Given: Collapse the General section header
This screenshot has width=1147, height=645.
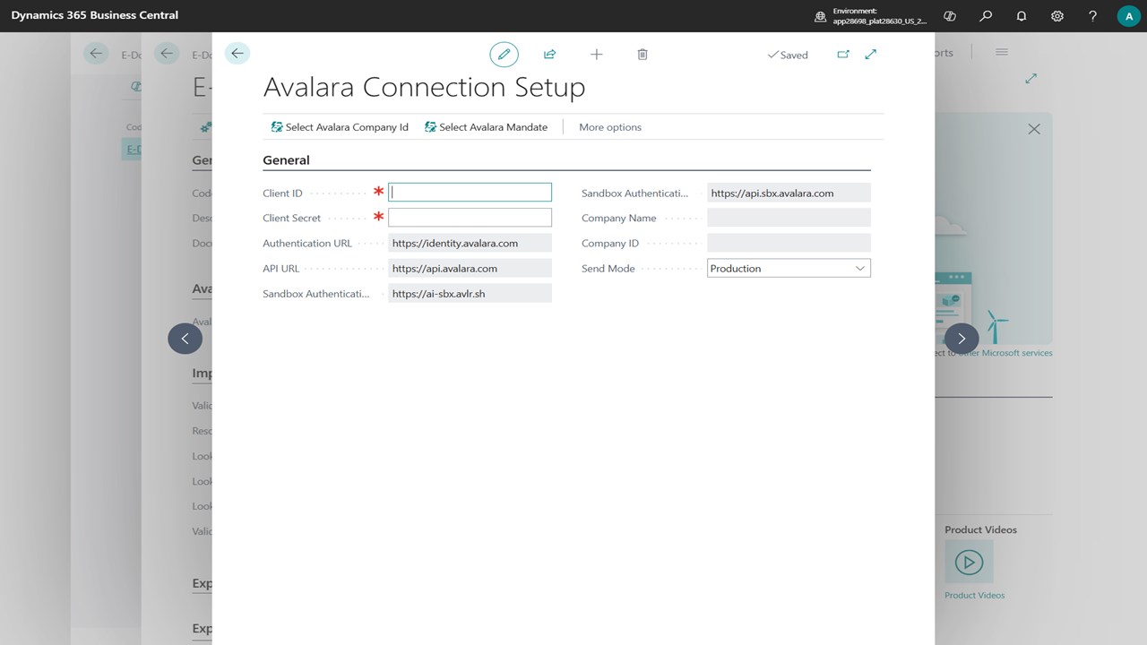Looking at the screenshot, I should tap(286, 160).
